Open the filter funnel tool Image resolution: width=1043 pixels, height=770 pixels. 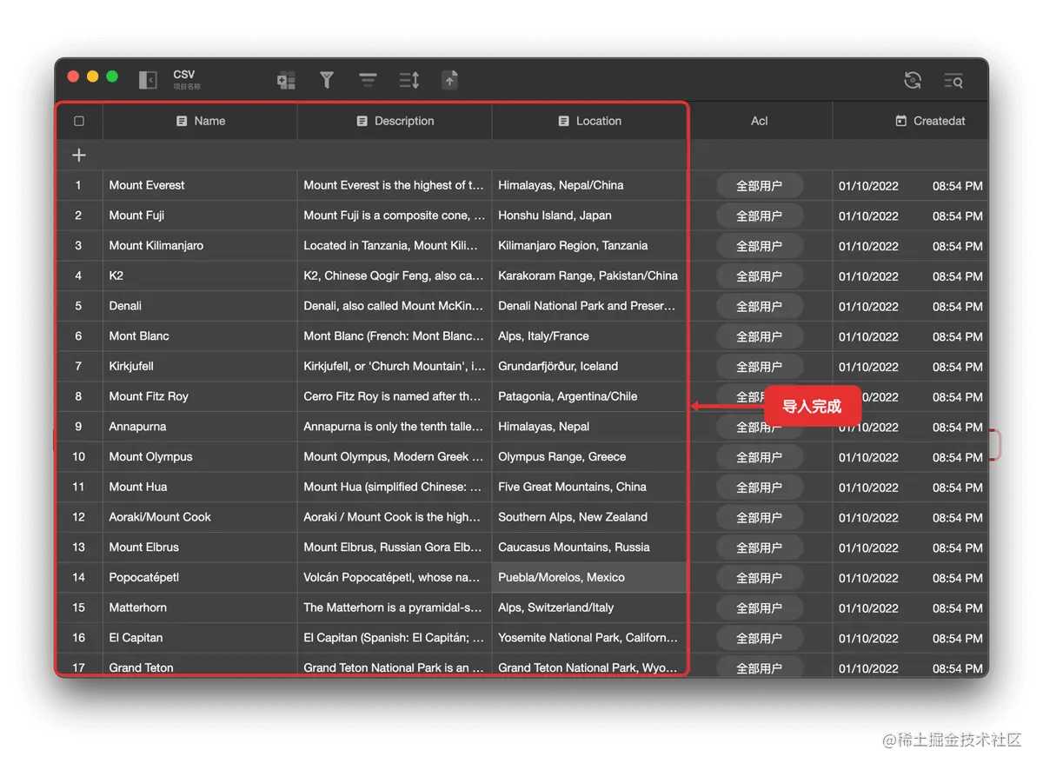coord(327,80)
